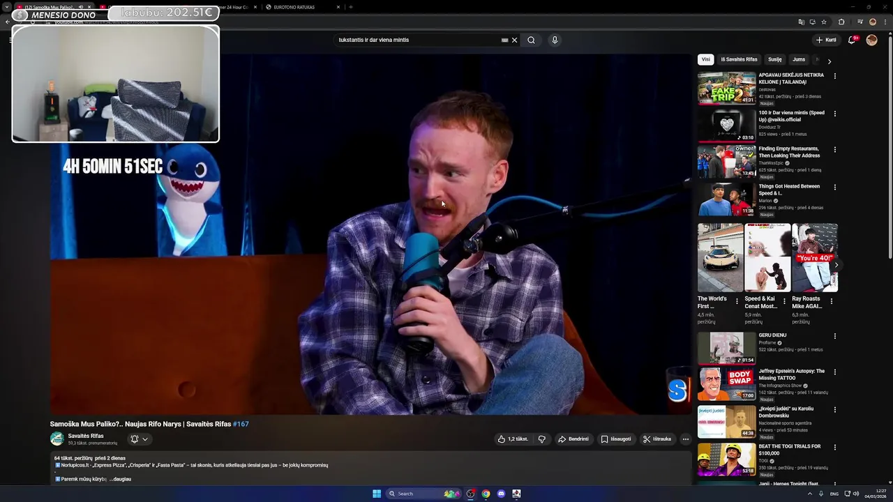893x502 pixels.
Task: Select the Iš Savaitės Rifas chip
Action: (x=739, y=59)
